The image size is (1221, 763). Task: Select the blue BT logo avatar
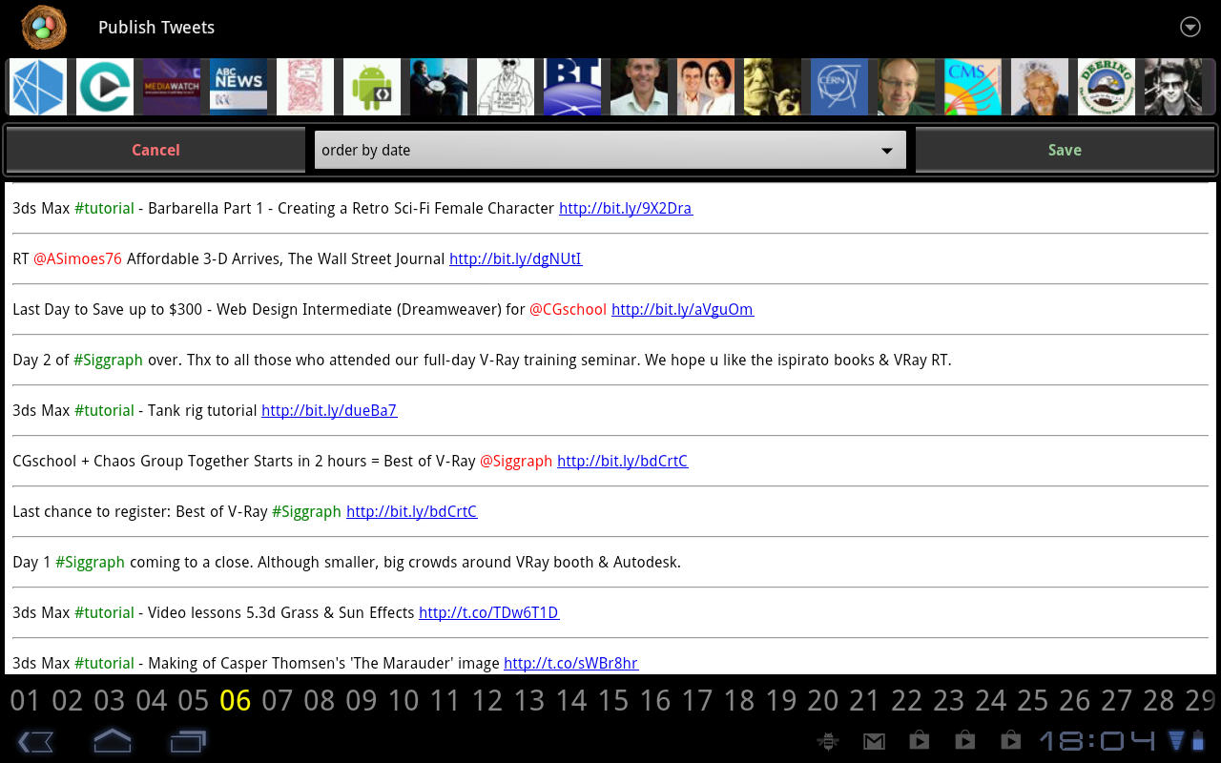point(572,87)
